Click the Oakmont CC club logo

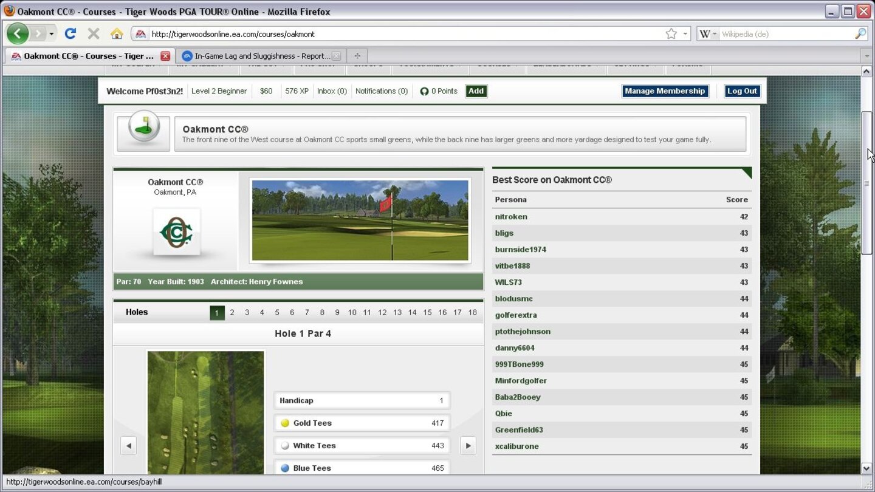click(x=176, y=232)
